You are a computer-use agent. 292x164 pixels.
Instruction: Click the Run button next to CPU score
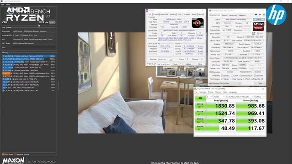pyautogui.click(x=52, y=22)
